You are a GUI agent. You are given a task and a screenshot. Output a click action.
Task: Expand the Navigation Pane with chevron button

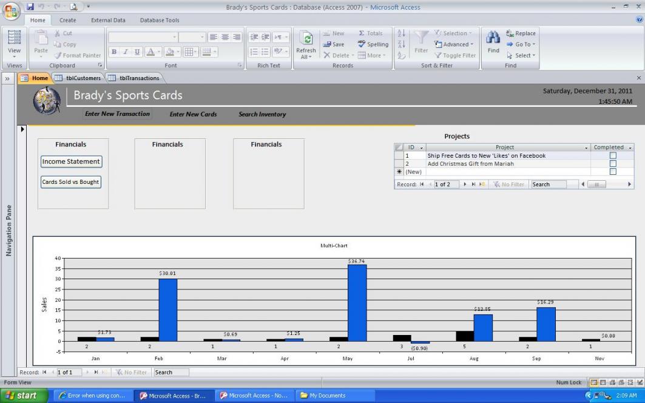6,78
